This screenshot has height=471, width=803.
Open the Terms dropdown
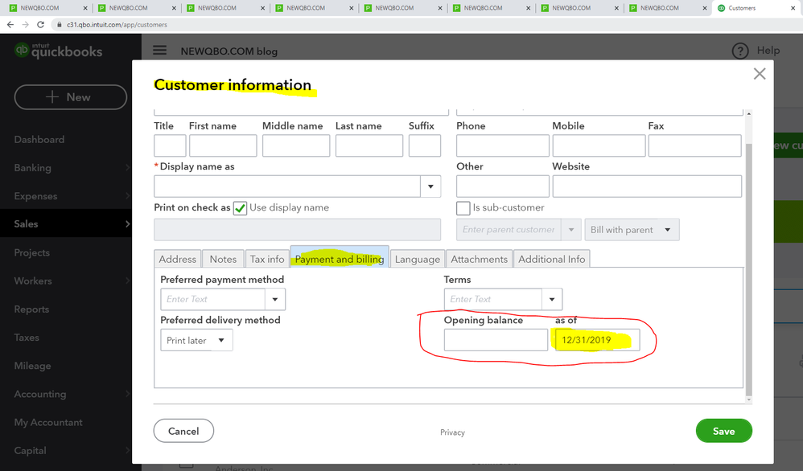click(552, 299)
